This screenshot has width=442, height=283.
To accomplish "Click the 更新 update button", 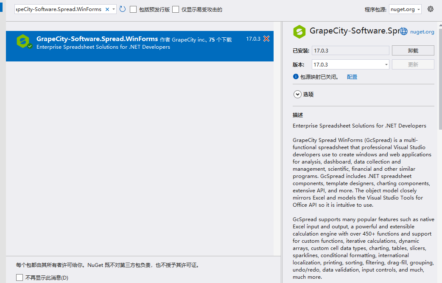I will [x=413, y=64].
